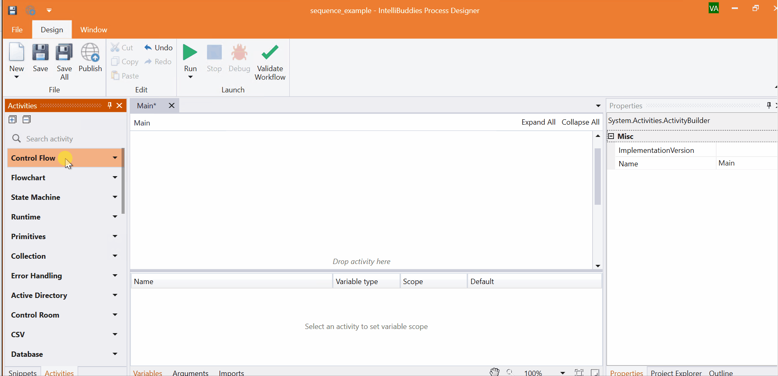Open the document tabs list dropdown
Screen dimensions: 778x376
598,106
